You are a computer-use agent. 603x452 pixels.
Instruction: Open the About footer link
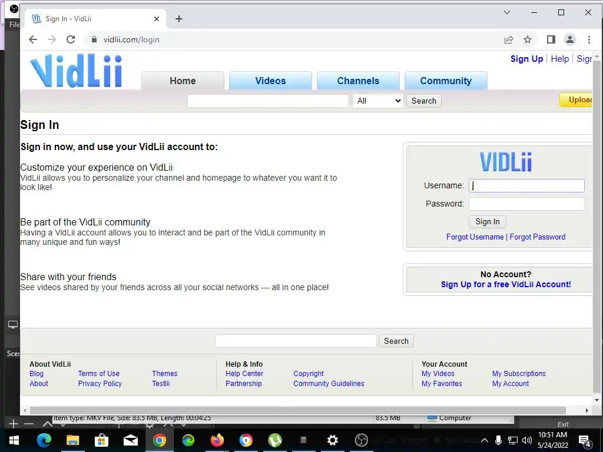[39, 384]
